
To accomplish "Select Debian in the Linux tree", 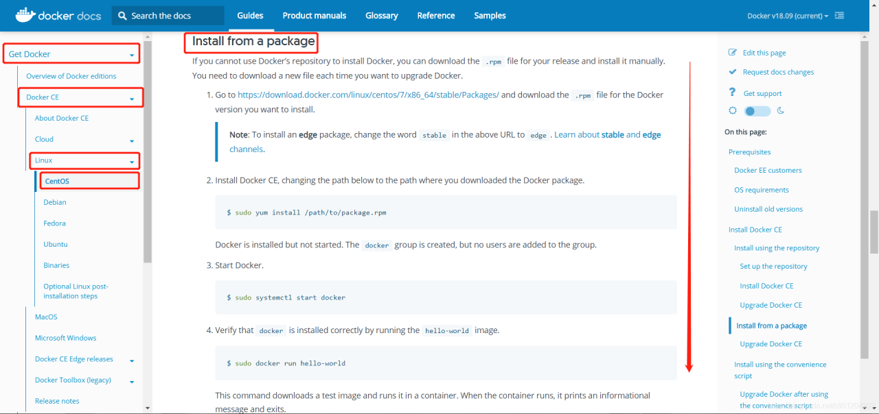I will (55, 202).
